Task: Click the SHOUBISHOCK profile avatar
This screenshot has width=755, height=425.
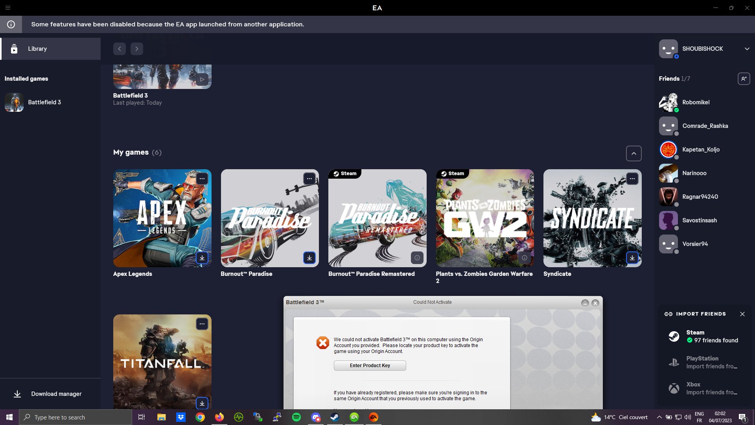Action: [x=668, y=49]
